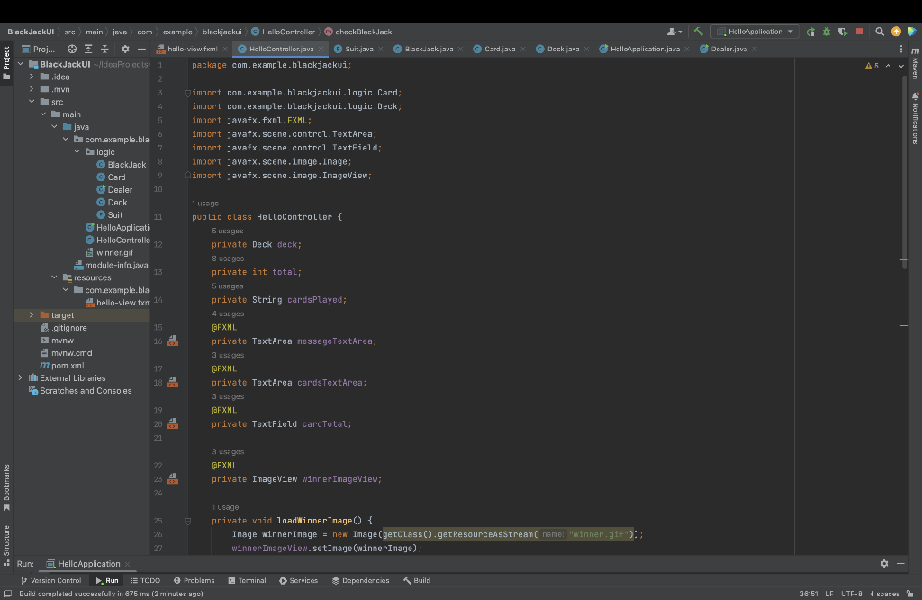Open the TODO tool window

point(145,580)
